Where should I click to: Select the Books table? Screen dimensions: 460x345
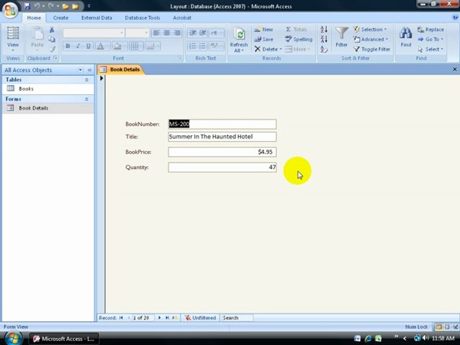point(48,89)
